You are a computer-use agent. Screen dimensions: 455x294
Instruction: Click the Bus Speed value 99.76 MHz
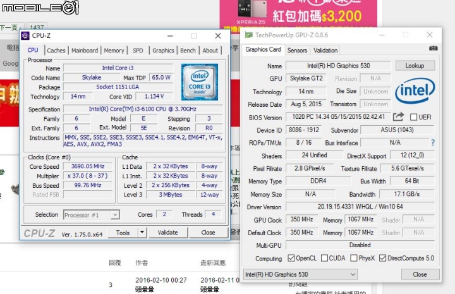coord(88,185)
